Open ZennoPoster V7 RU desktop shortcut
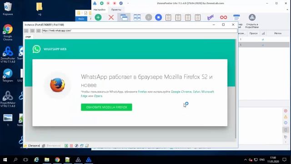Screen dimensions: 291x164 pyautogui.click(x=8, y=55)
